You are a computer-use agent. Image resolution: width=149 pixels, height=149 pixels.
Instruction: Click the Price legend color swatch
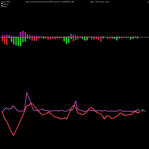[x=2, y=6]
